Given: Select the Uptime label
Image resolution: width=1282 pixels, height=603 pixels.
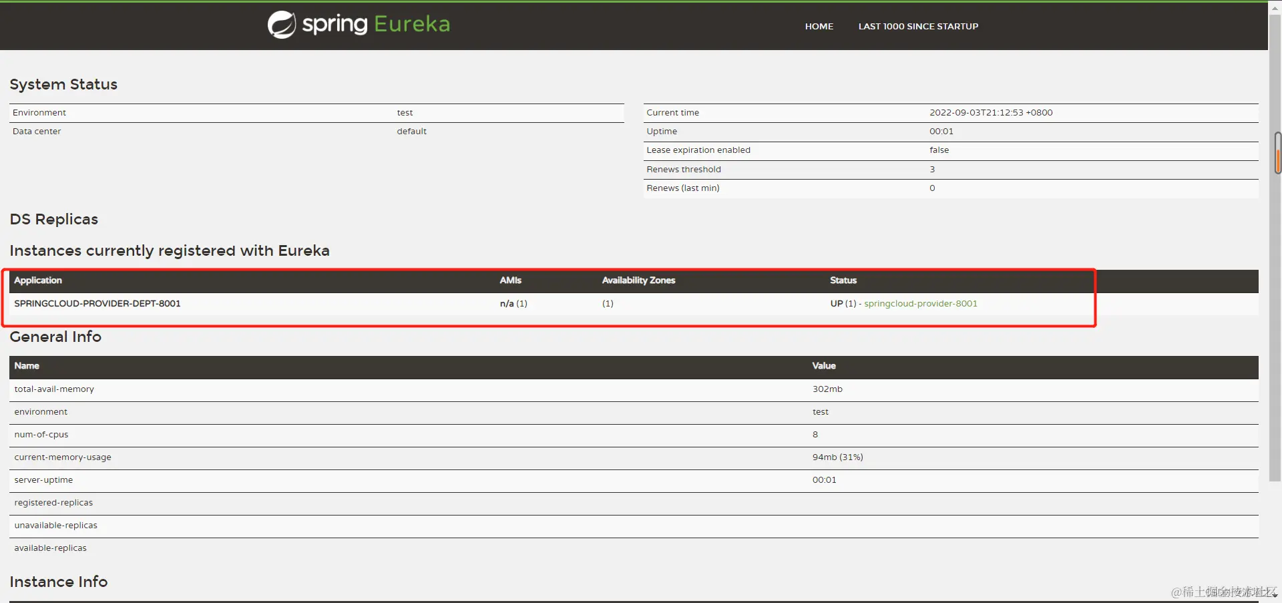Looking at the screenshot, I should pyautogui.click(x=662, y=132).
